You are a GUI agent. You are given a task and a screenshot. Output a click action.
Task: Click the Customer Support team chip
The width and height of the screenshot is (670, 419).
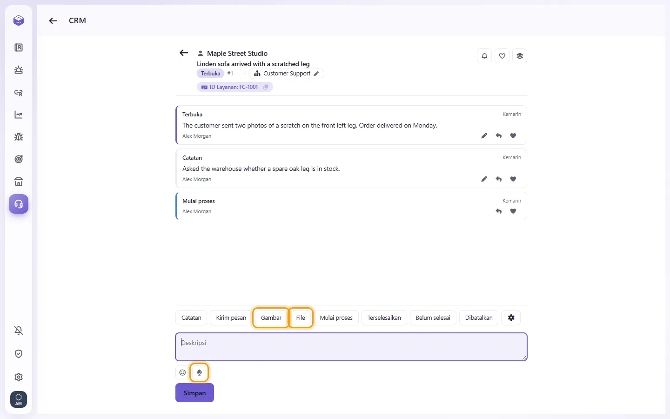[x=286, y=74]
